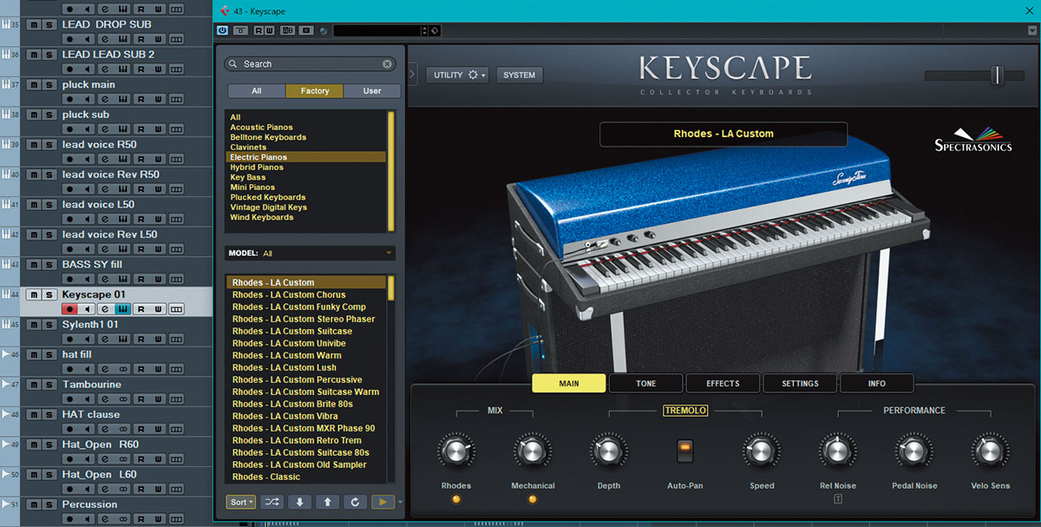Image resolution: width=1041 pixels, height=527 pixels.
Task: Switch to the TONE tab
Action: pos(645,383)
